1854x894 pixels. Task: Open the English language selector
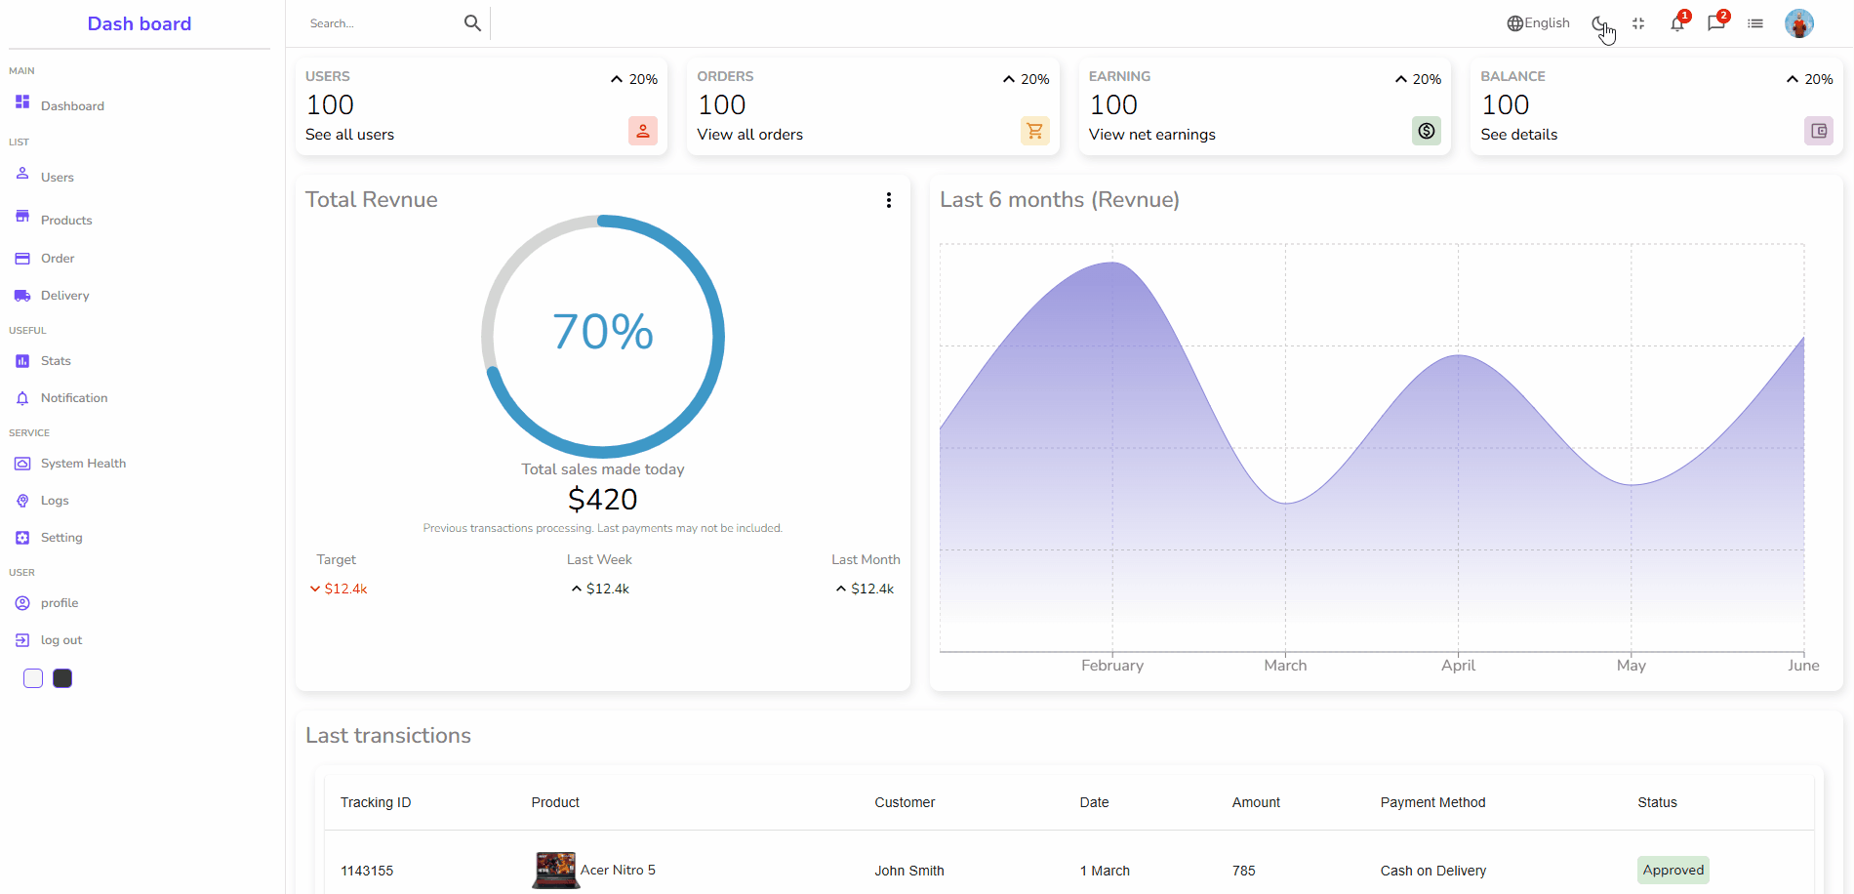(1538, 23)
